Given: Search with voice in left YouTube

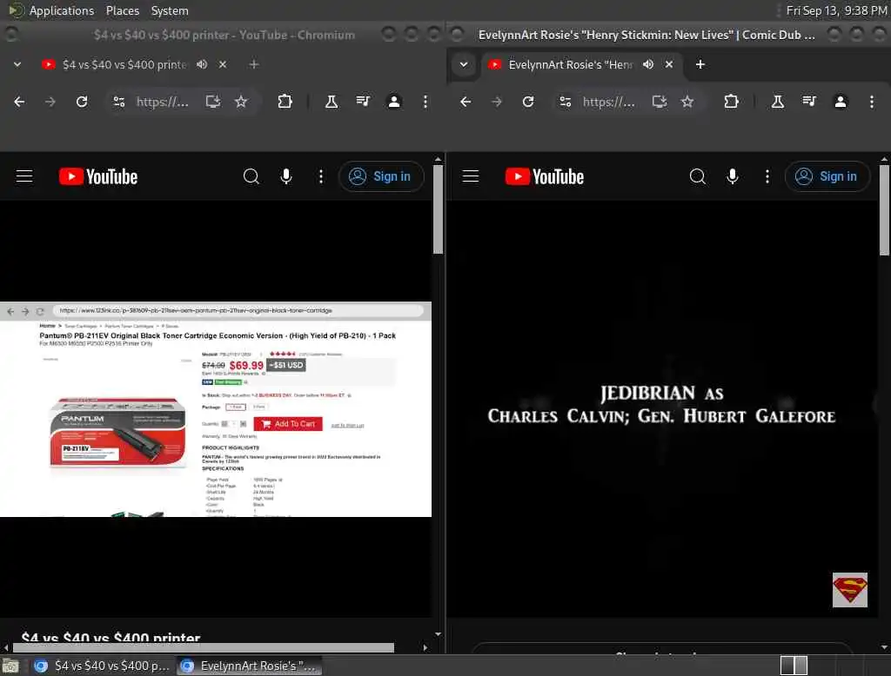Looking at the screenshot, I should (x=286, y=176).
